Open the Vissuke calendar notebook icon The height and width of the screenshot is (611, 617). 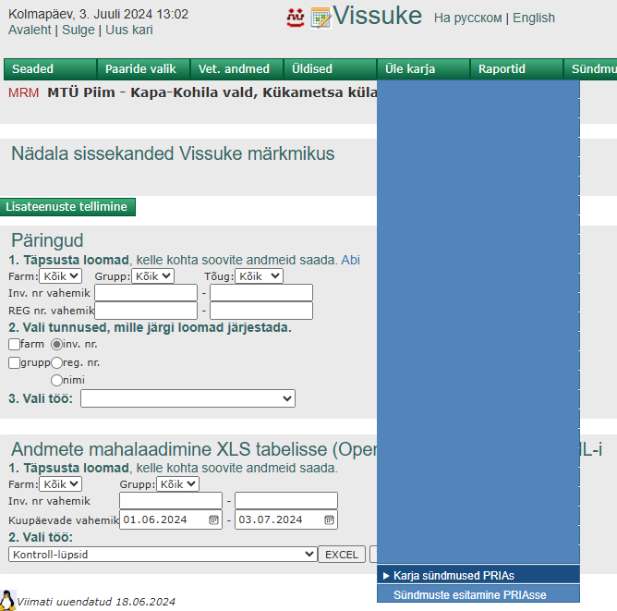(x=321, y=18)
